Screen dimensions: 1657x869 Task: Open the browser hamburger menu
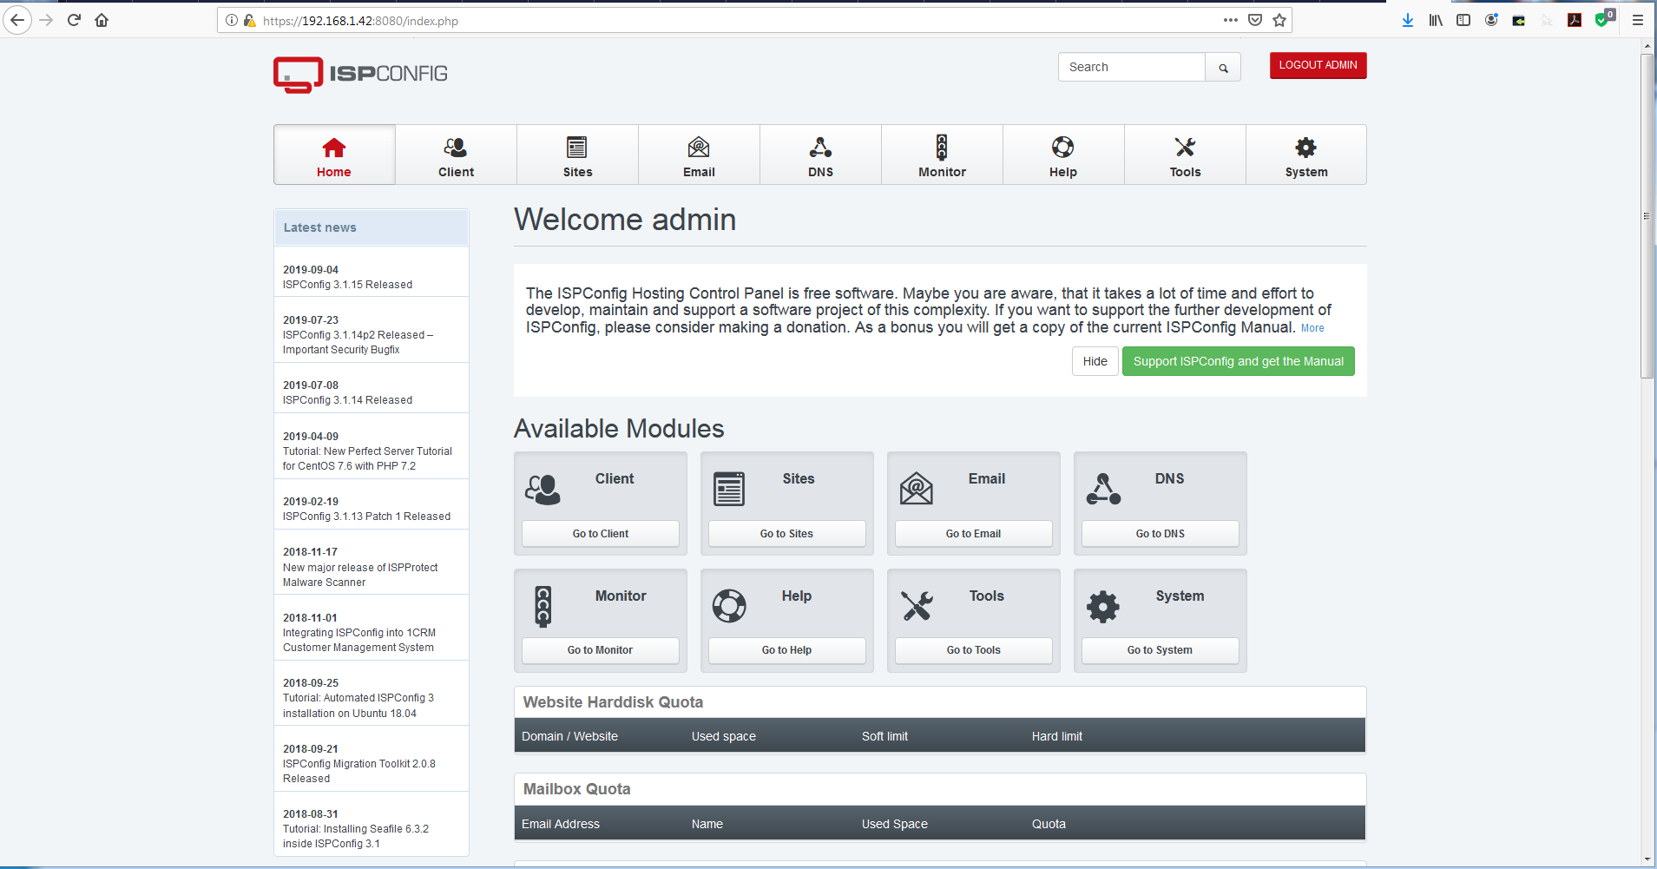(1638, 20)
